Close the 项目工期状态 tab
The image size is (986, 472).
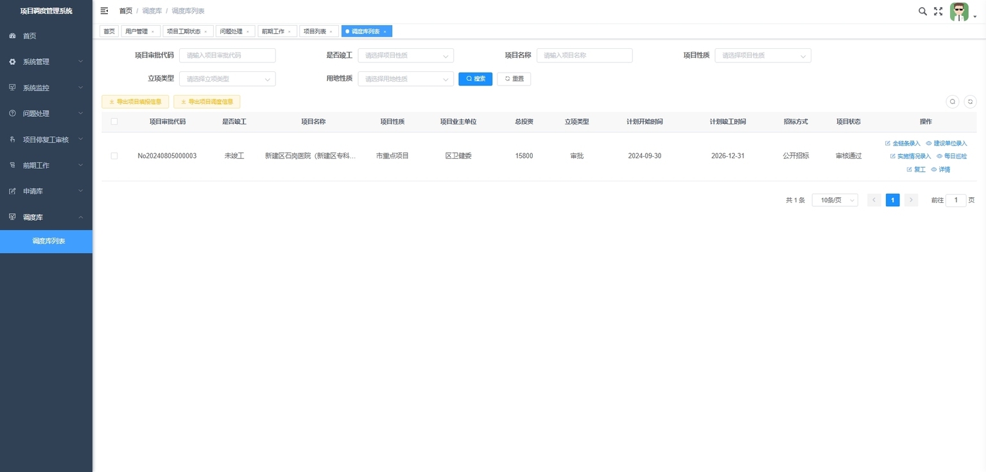(205, 31)
